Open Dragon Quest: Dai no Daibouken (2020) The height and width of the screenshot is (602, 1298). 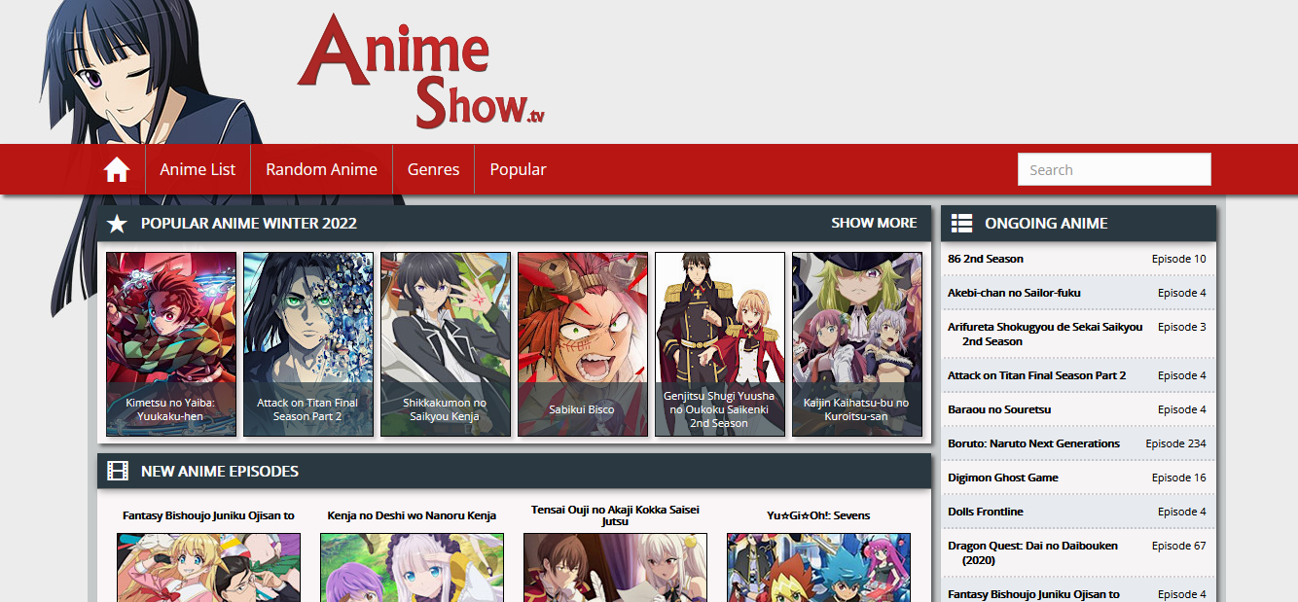1032,552
